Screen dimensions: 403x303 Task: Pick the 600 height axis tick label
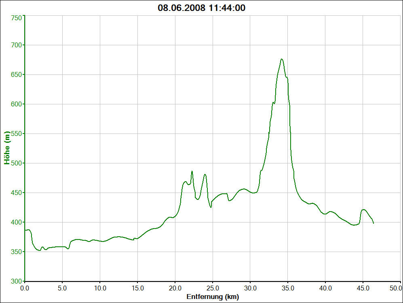(x=16, y=104)
